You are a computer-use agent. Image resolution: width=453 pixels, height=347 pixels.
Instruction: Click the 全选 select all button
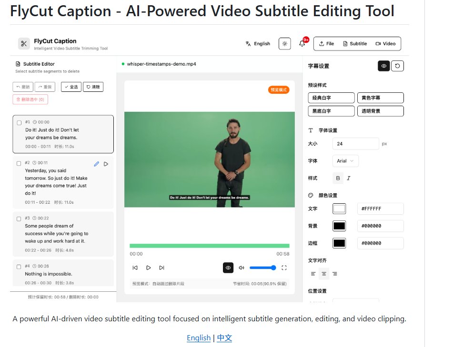pyautogui.click(x=71, y=87)
